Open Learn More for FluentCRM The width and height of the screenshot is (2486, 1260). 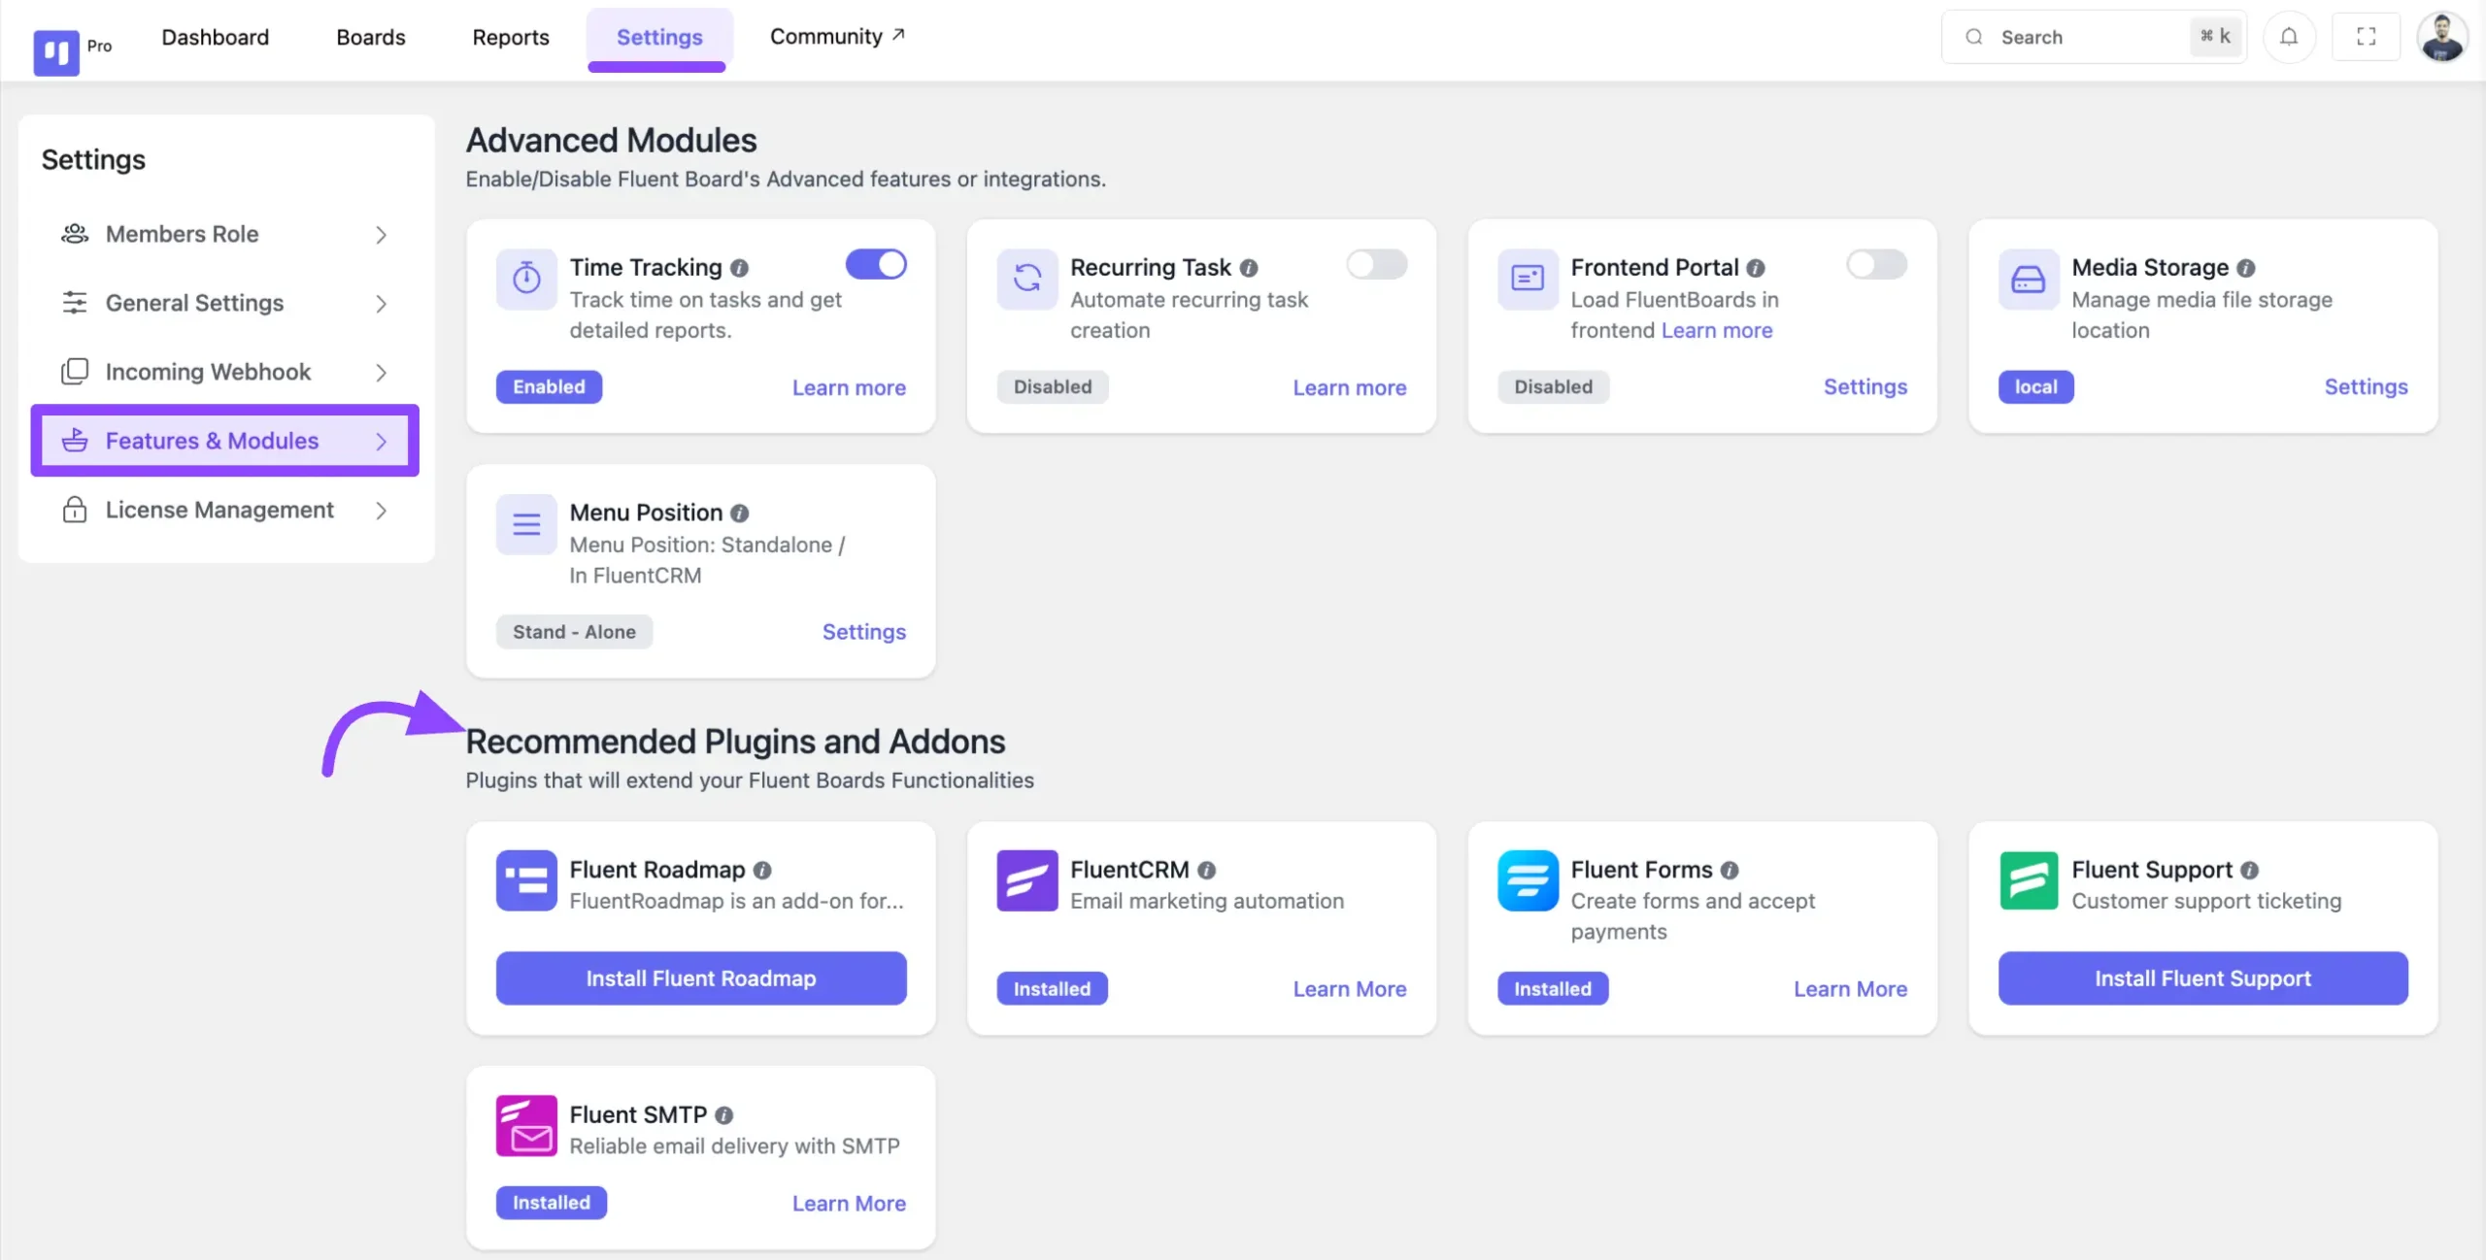1350,989
